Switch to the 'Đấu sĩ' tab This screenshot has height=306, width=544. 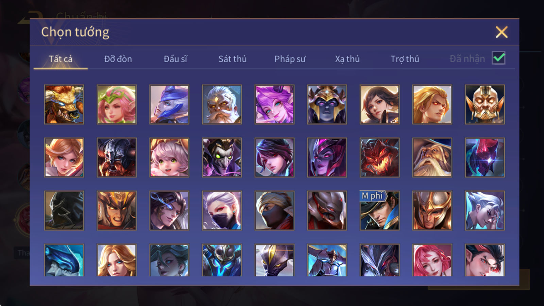point(175,59)
